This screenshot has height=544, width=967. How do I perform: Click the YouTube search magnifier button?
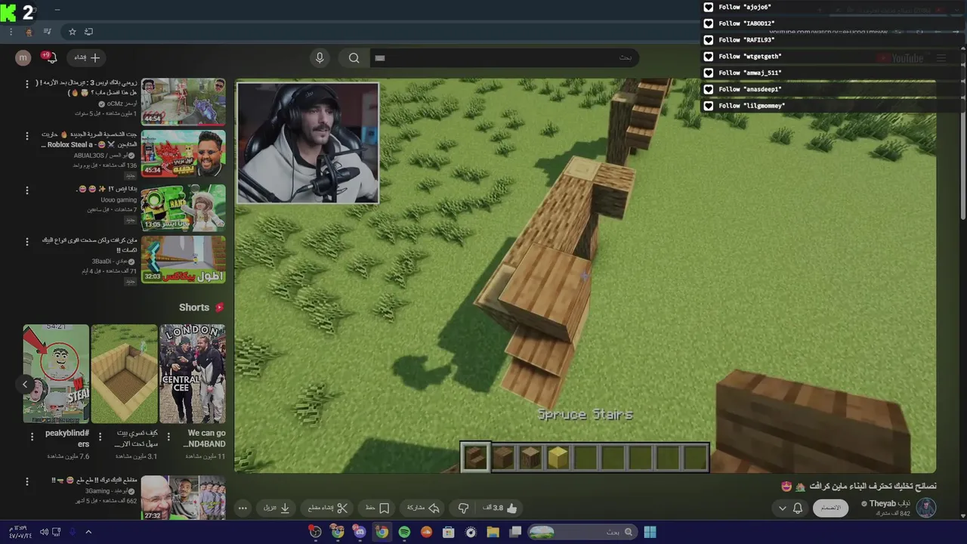354,57
